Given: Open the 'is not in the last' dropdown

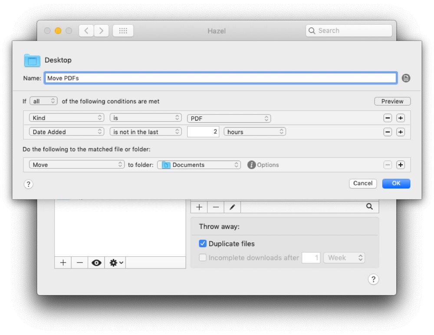Looking at the screenshot, I should pos(146,132).
